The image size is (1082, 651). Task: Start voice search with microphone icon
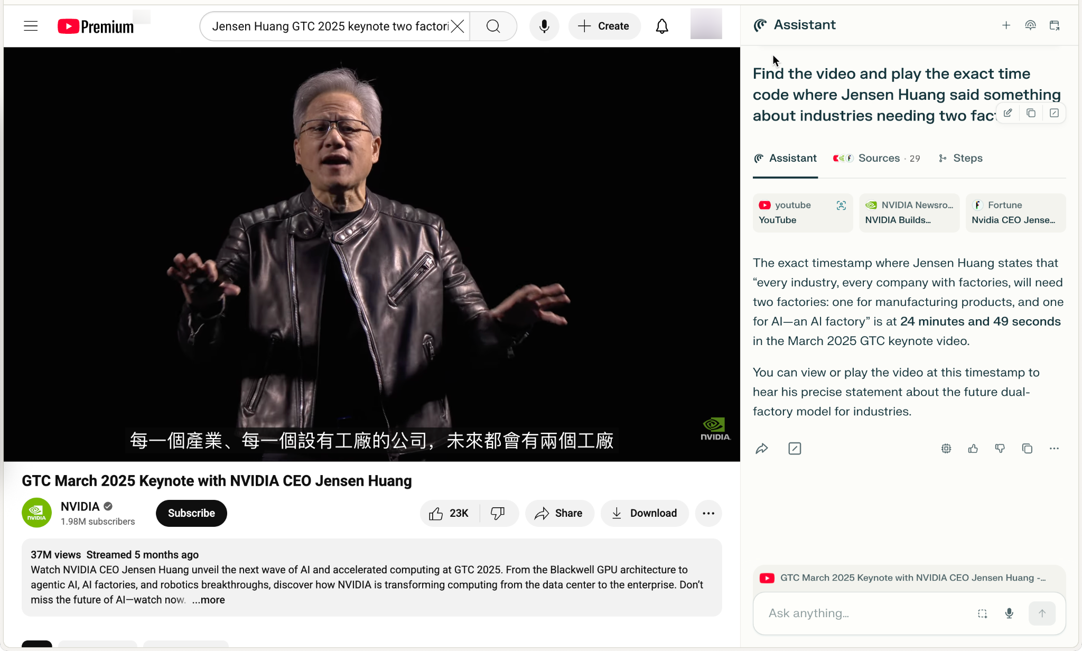544,26
